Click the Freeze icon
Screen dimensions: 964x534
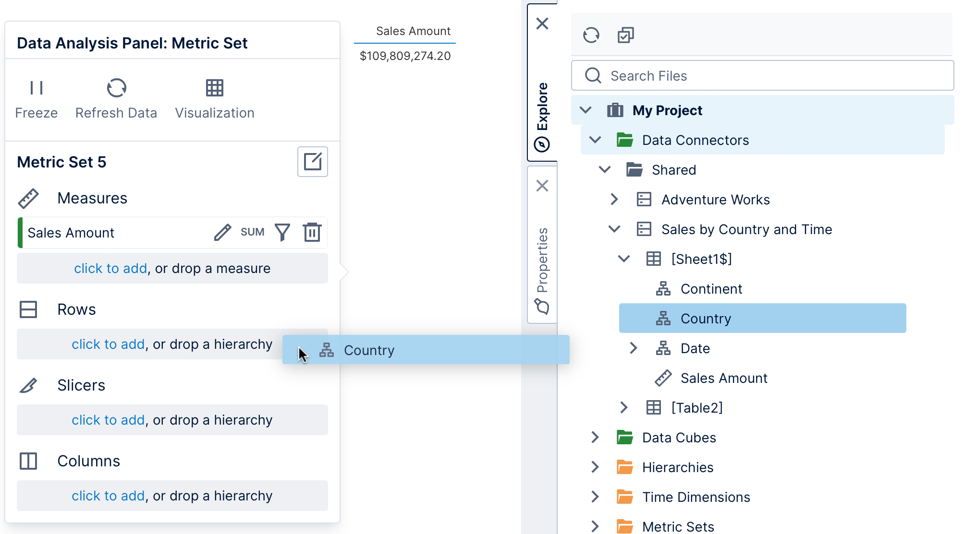(x=37, y=88)
